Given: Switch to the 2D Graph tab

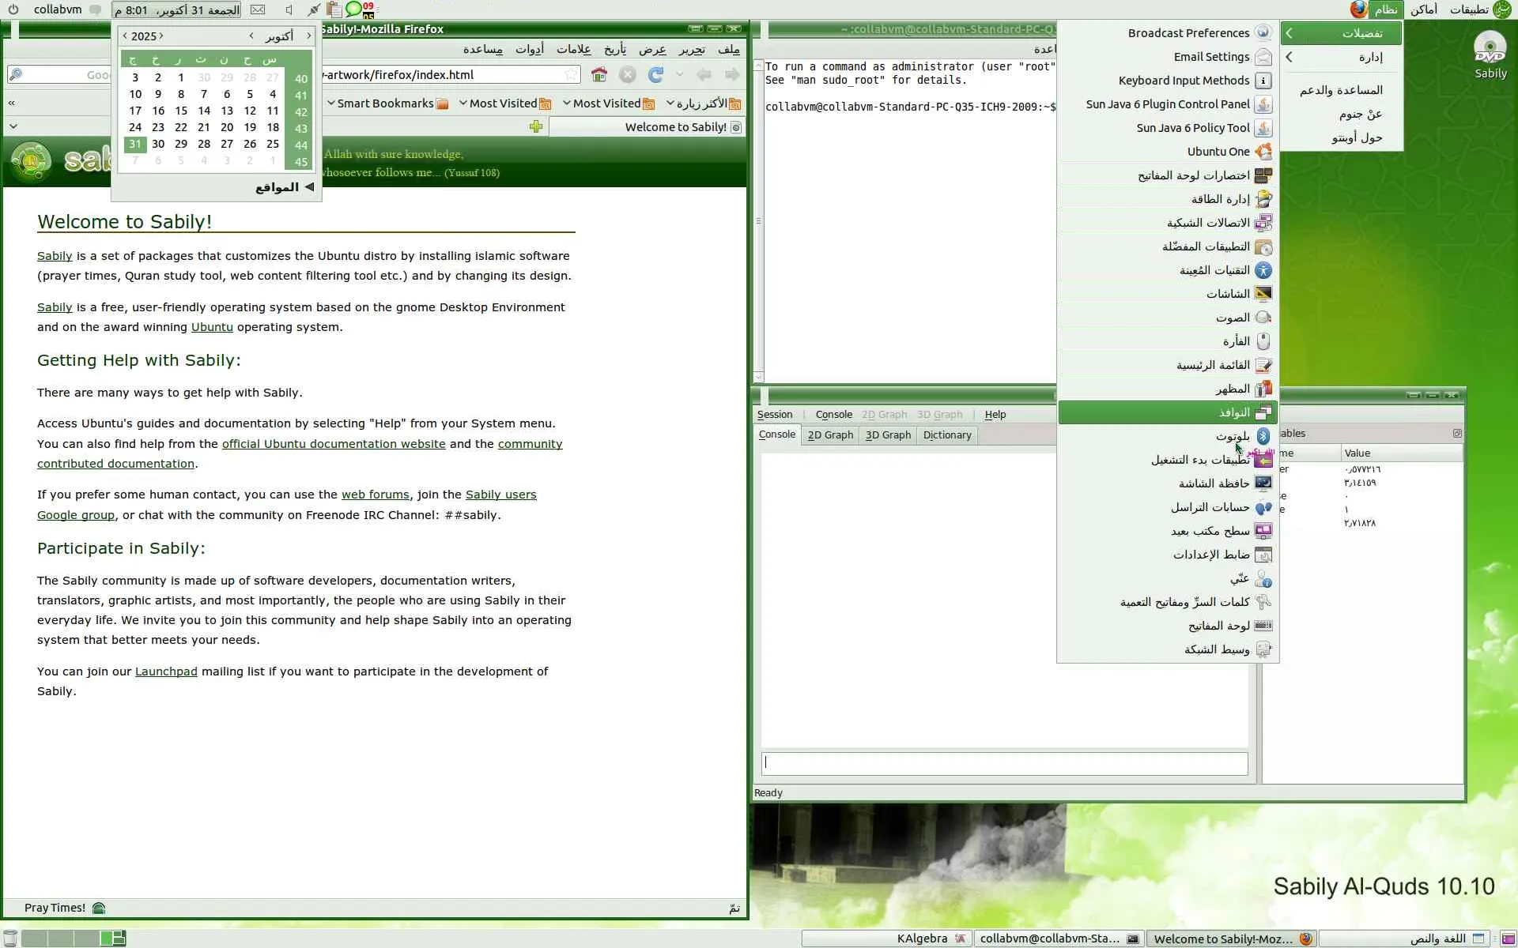Looking at the screenshot, I should pyautogui.click(x=829, y=435).
